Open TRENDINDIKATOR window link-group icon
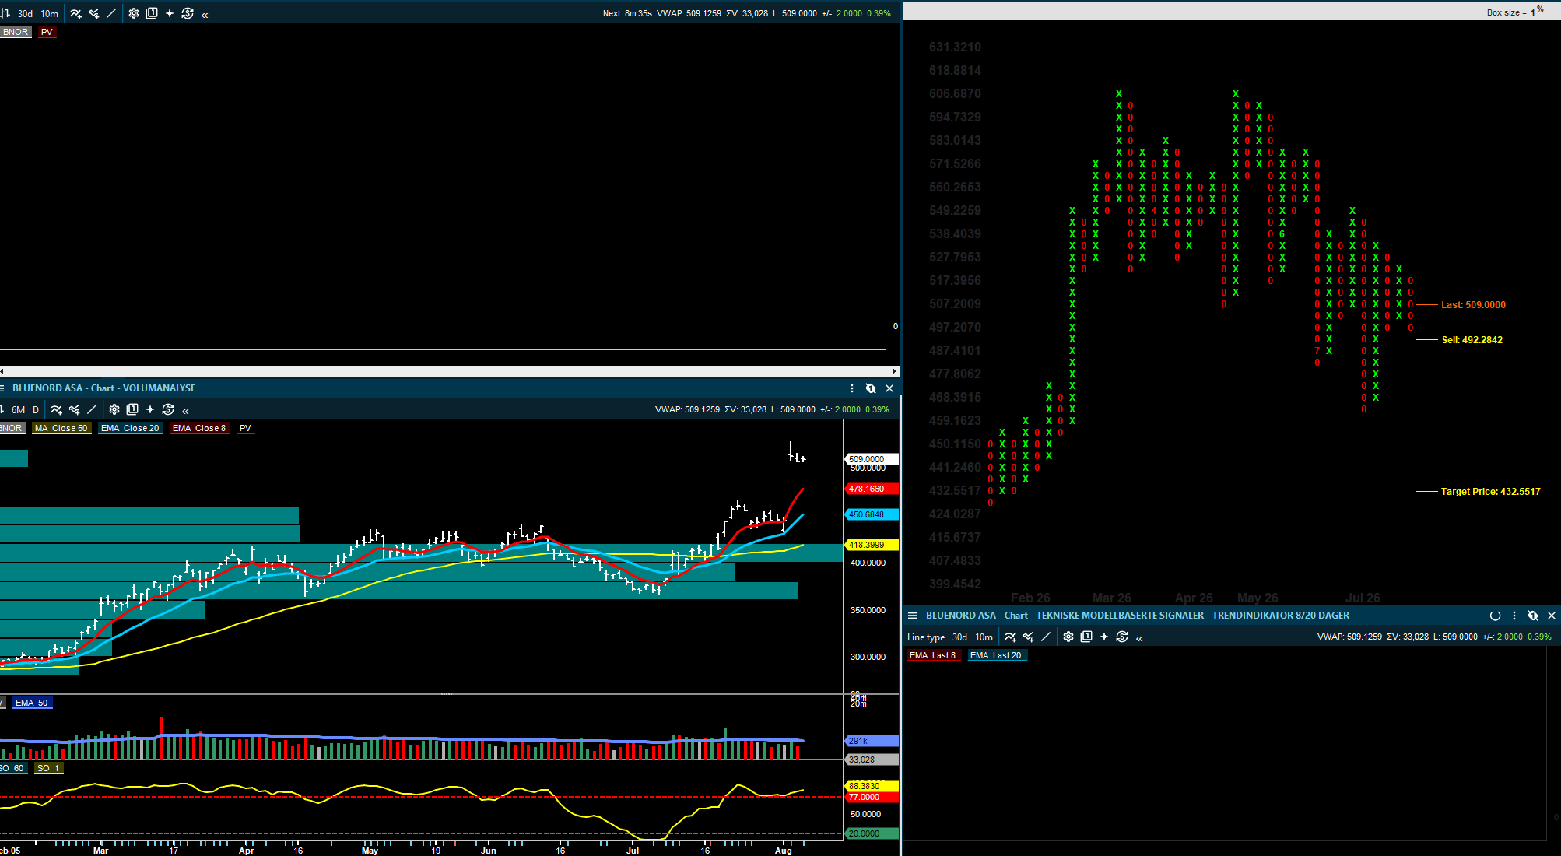 tap(1533, 616)
